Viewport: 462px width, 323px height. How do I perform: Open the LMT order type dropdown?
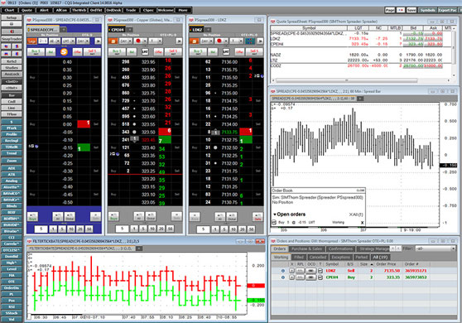click(x=68, y=41)
